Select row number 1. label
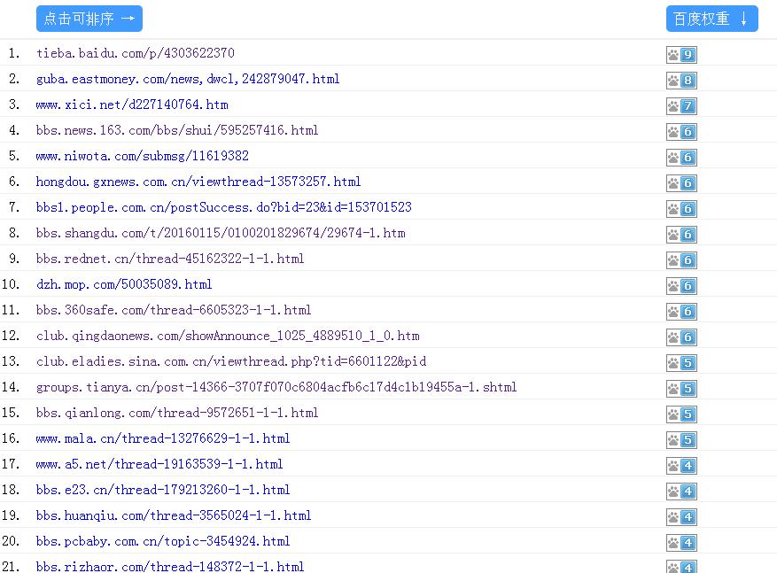 14,53
